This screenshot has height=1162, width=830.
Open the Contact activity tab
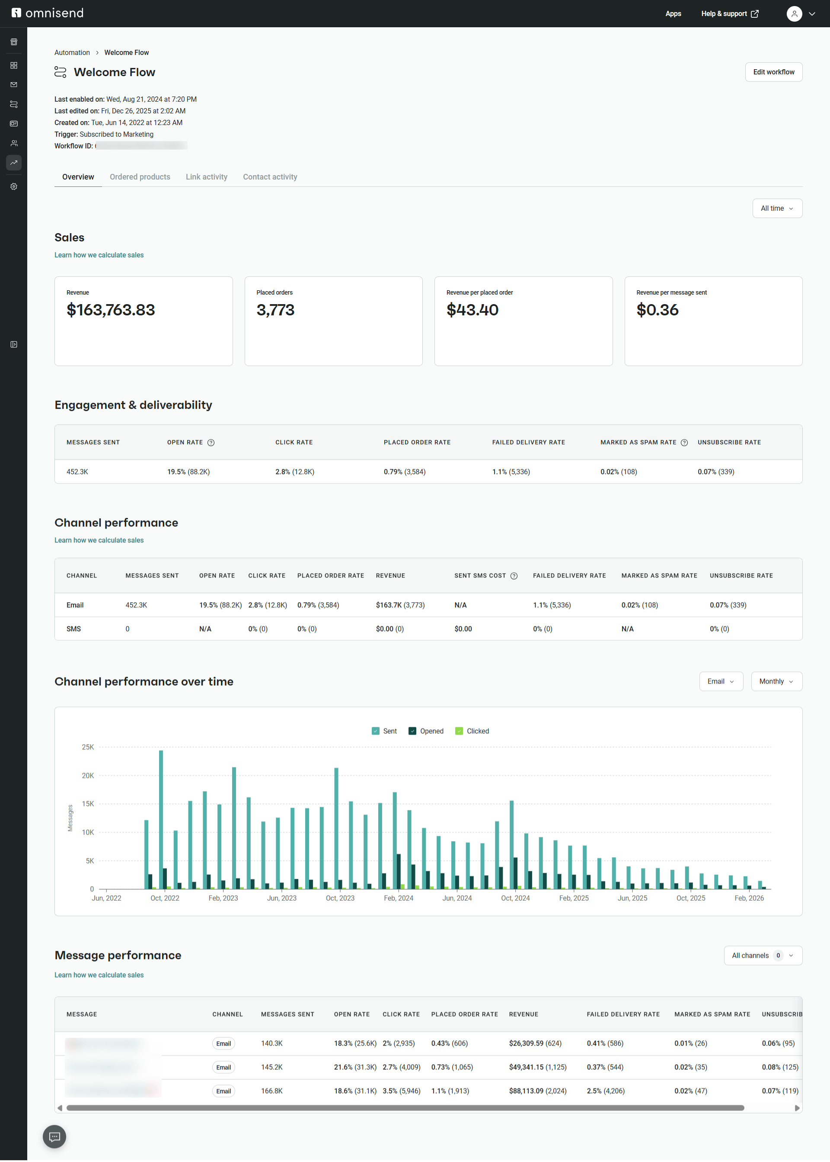coord(270,177)
